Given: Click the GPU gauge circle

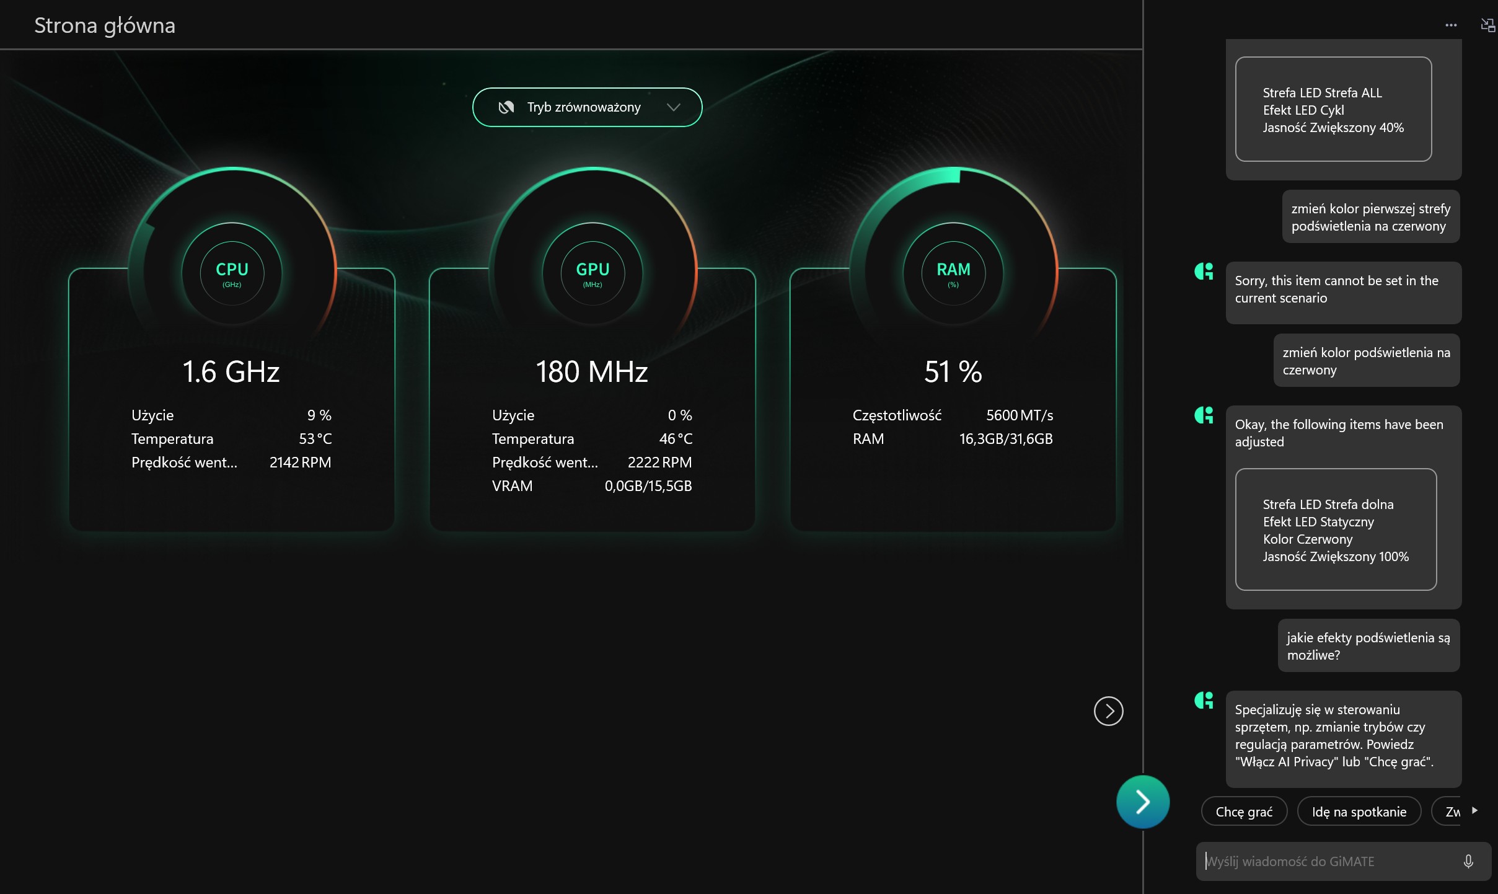Looking at the screenshot, I should (x=592, y=273).
